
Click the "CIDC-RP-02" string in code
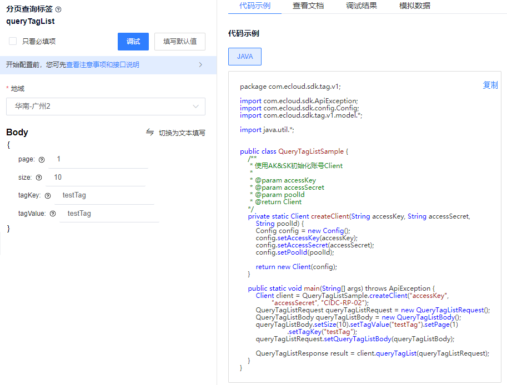(343, 303)
